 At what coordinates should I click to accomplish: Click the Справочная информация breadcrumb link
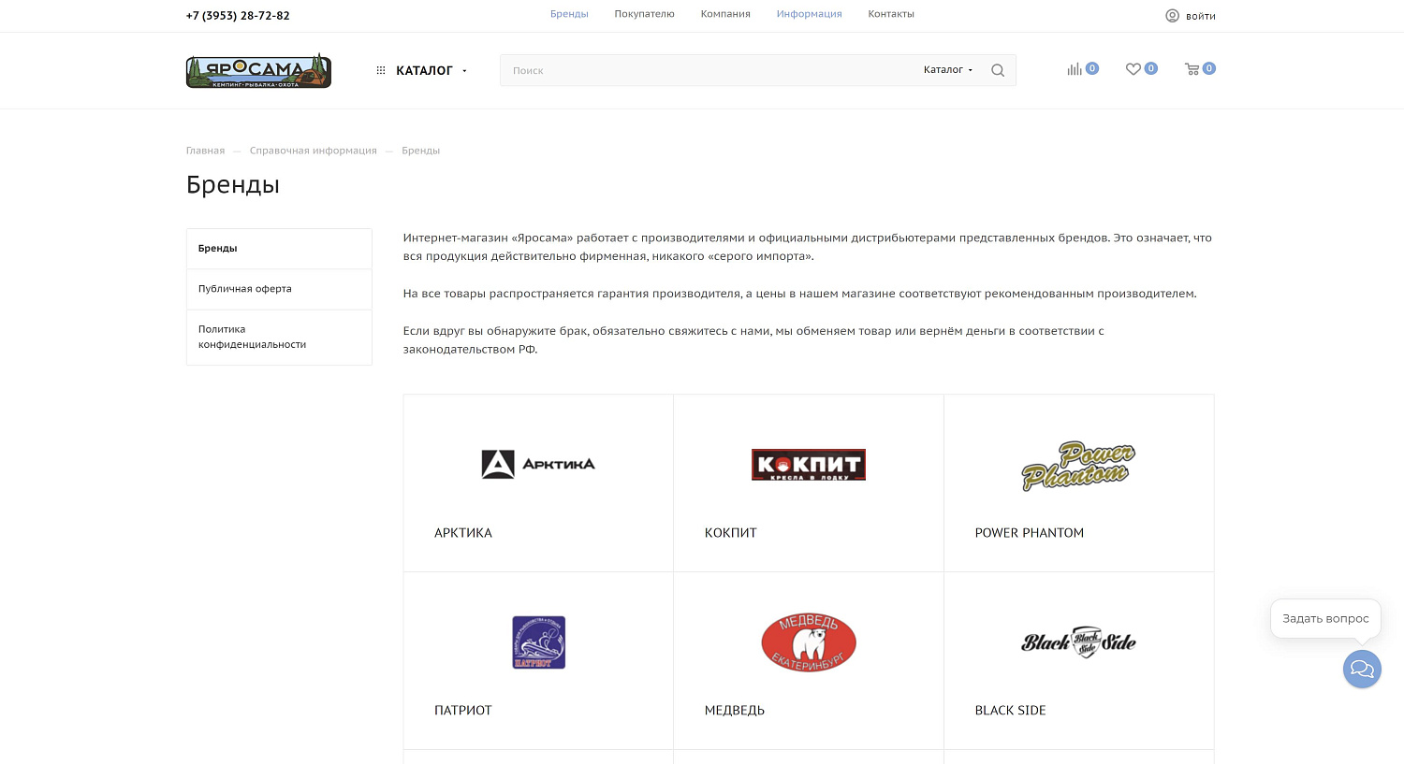pyautogui.click(x=313, y=151)
